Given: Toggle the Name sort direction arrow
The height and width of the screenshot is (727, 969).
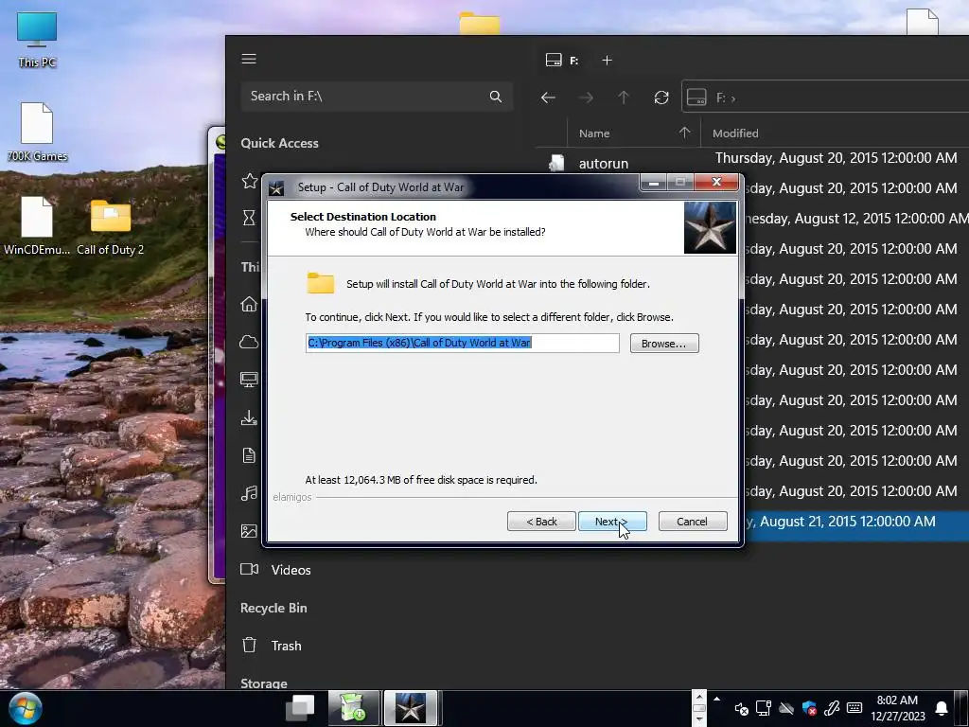Looking at the screenshot, I should coord(685,133).
